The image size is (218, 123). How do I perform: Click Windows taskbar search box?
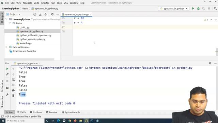point(25,121)
